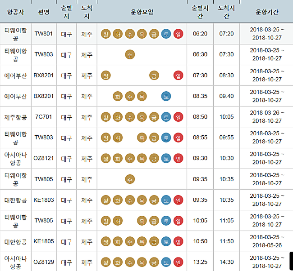
Task: Click 대구 origin in the TW801 row
Action: (x=67, y=34)
